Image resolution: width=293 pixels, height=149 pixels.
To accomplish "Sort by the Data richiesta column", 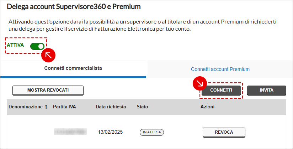I will [x=111, y=107].
